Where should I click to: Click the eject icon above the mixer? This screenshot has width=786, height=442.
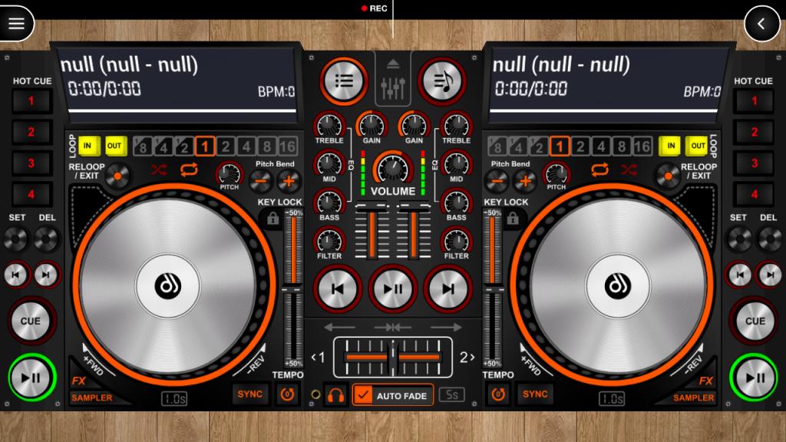(392, 64)
